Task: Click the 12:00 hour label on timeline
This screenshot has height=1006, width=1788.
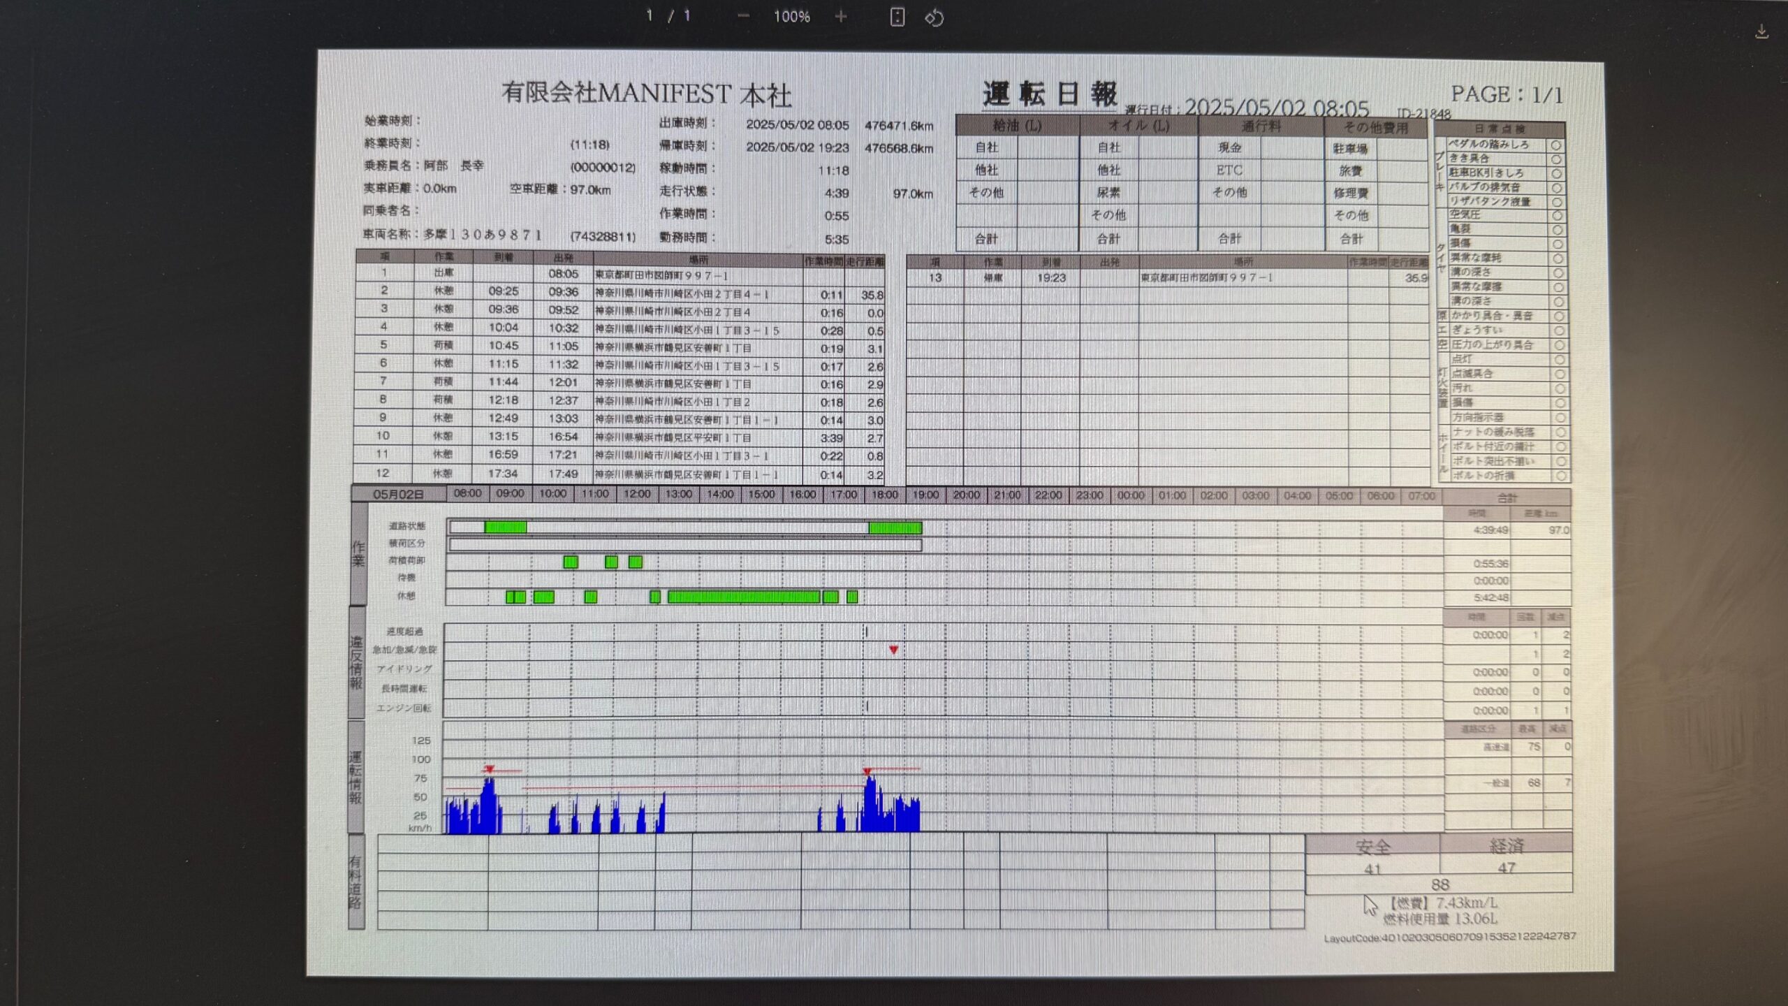Action: (636, 494)
